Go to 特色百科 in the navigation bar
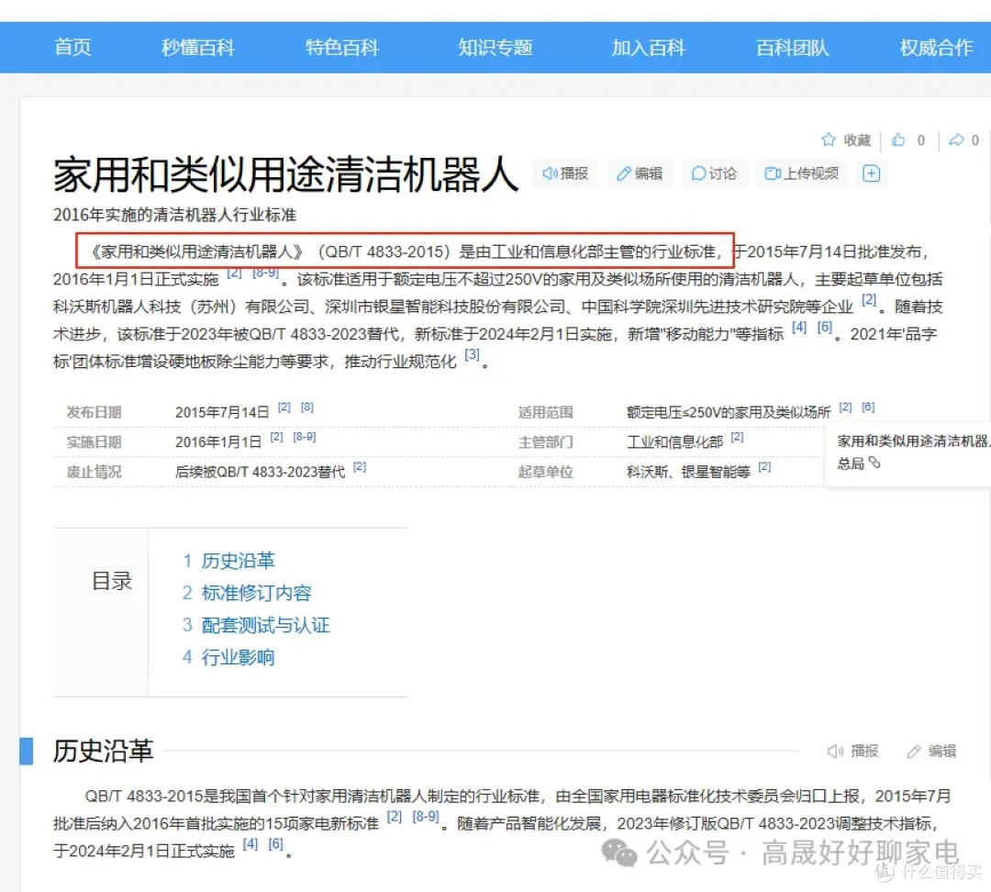This screenshot has width=991, height=892. (342, 48)
